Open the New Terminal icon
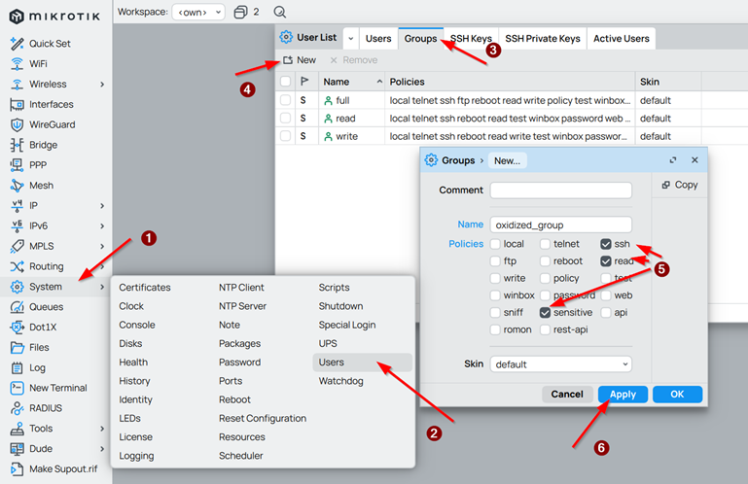748x484 pixels. pyautogui.click(x=18, y=388)
